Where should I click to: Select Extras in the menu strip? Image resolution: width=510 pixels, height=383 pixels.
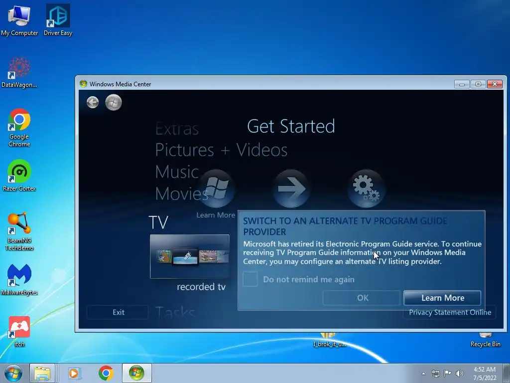click(177, 129)
